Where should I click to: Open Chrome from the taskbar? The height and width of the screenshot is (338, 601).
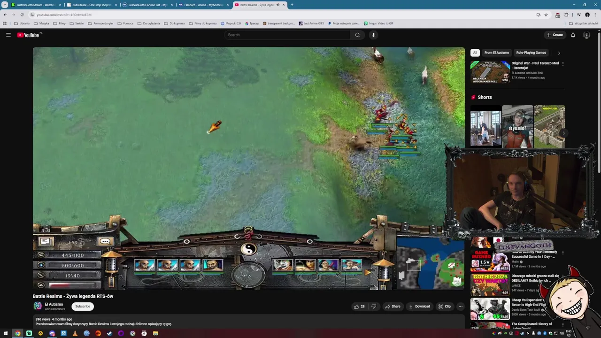coord(17,333)
